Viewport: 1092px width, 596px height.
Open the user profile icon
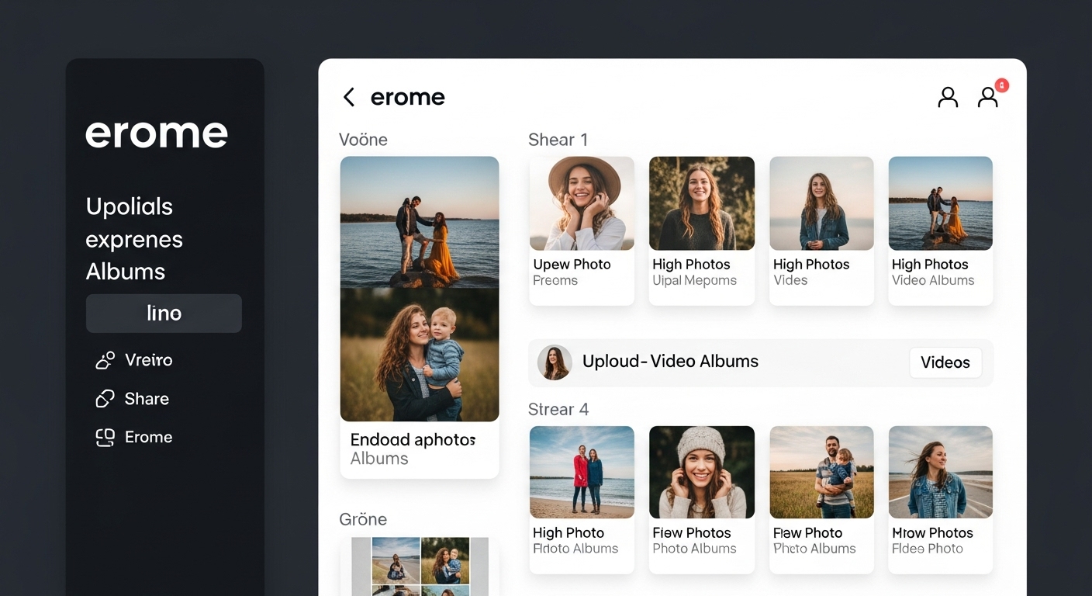[948, 97]
